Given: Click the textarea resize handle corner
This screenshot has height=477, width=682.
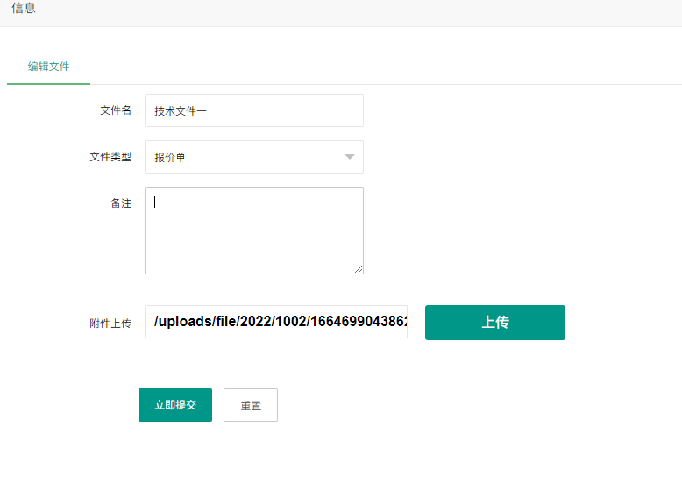Looking at the screenshot, I should pos(359,269).
